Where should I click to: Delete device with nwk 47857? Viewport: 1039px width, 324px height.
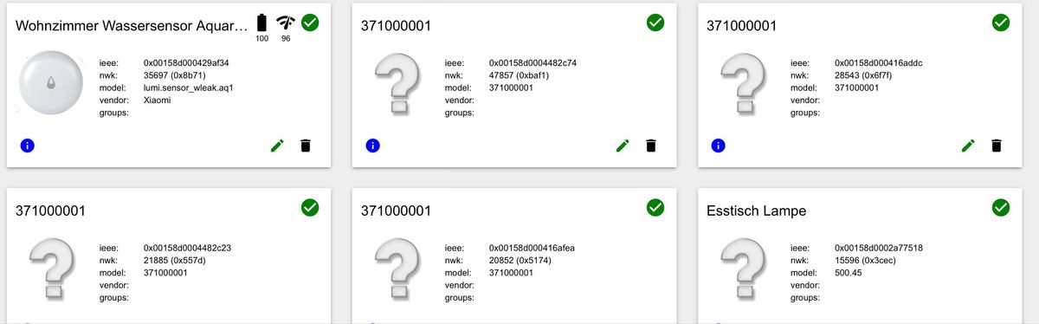650,146
